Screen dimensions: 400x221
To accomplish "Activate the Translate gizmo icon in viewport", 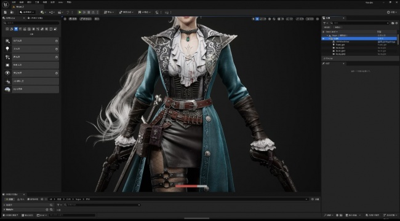I will coord(257,19).
